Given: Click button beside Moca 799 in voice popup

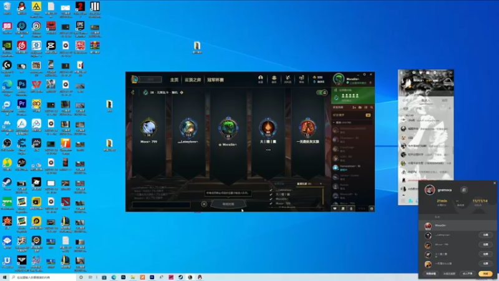Looking at the screenshot, I should pos(486,244).
